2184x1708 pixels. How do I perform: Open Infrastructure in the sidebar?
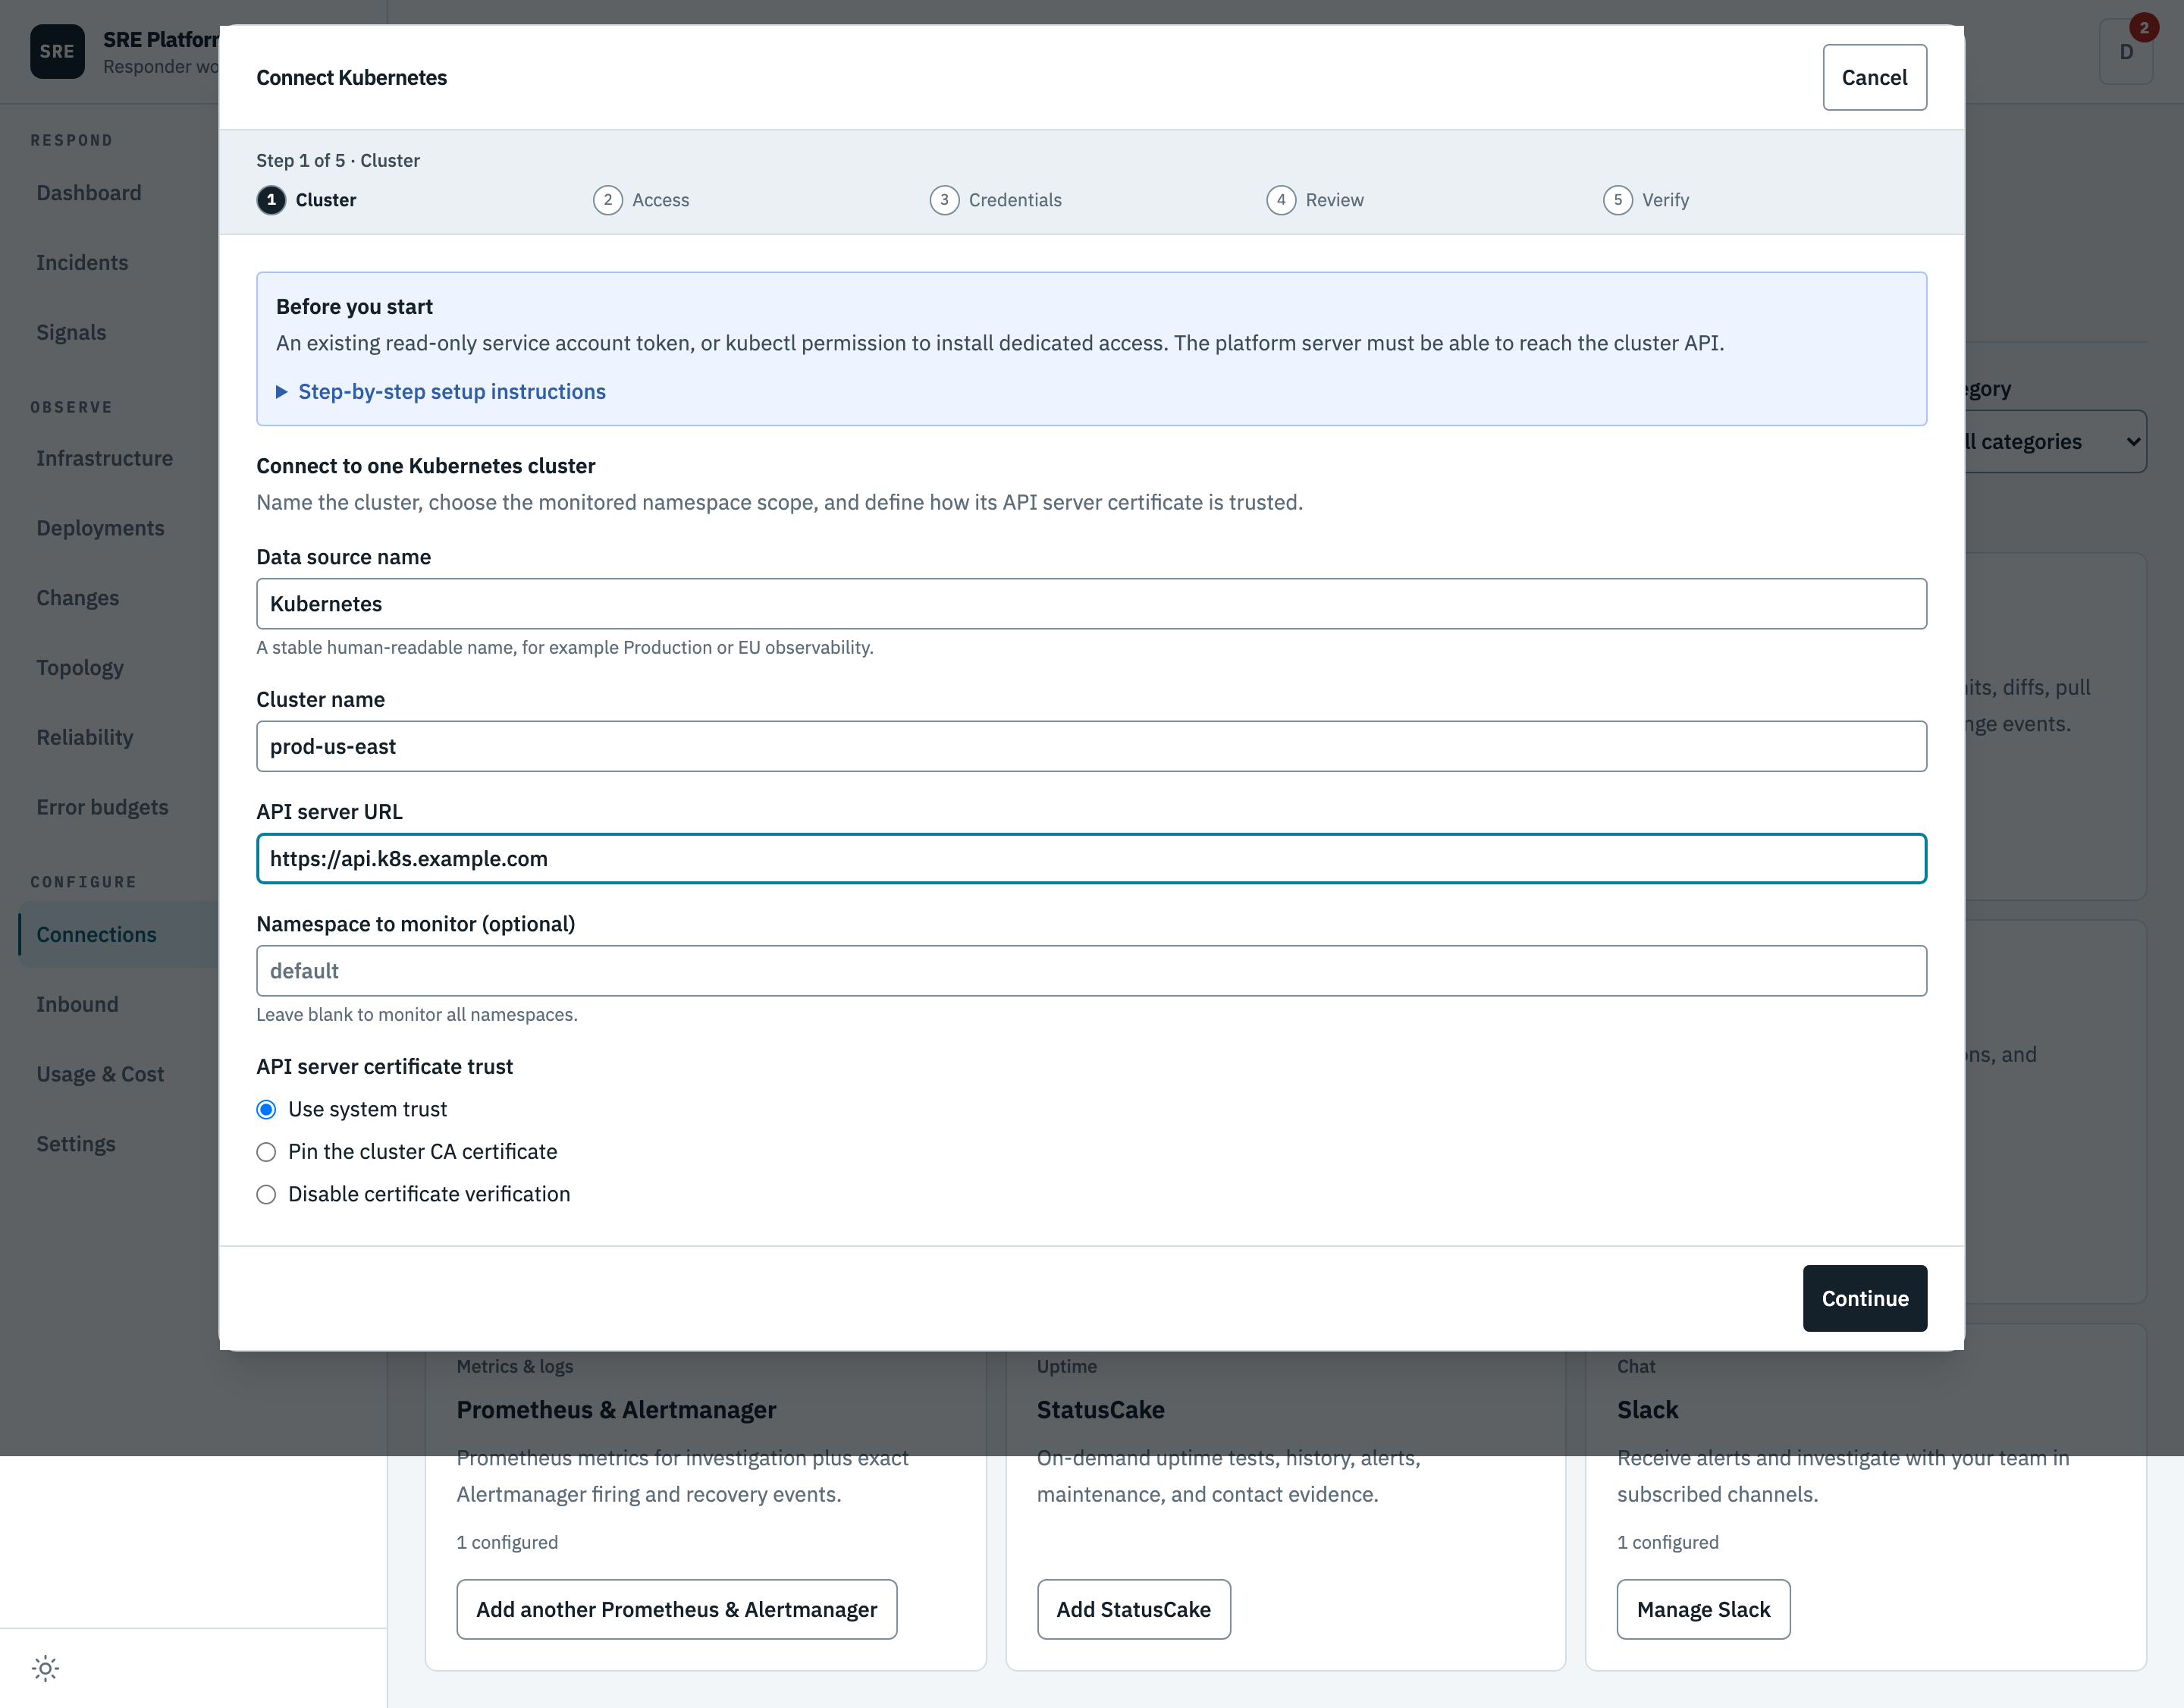click(x=104, y=458)
